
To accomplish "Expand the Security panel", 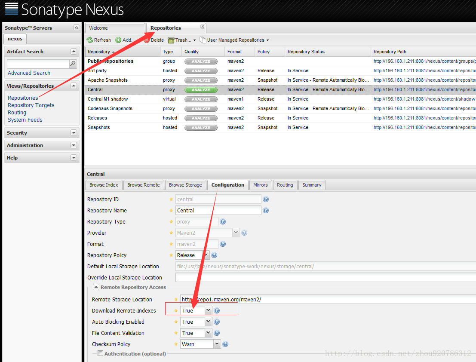I will click(74, 132).
